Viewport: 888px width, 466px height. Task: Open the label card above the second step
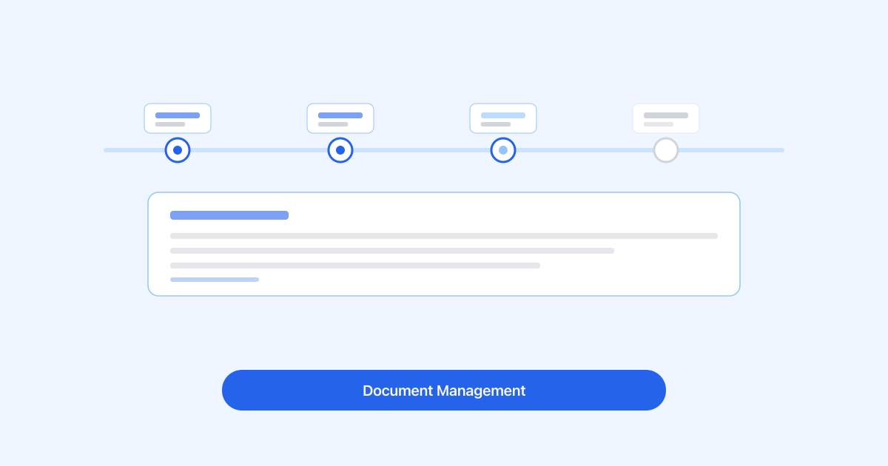tap(340, 118)
